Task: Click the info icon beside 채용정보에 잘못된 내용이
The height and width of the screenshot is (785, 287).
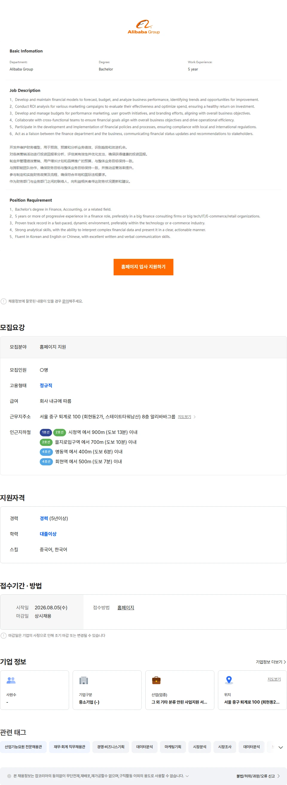Action: coord(4,301)
